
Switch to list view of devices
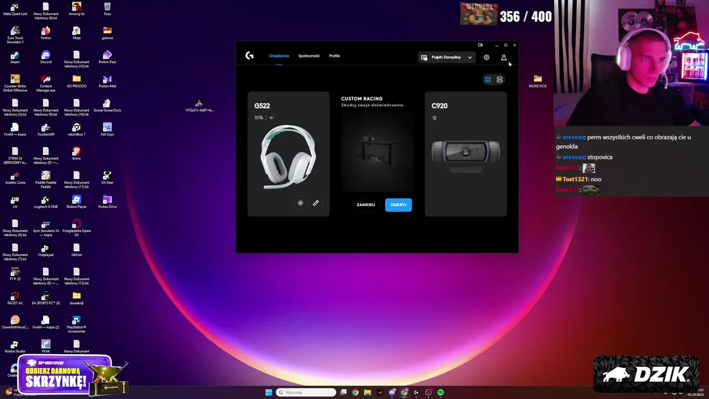coord(500,80)
